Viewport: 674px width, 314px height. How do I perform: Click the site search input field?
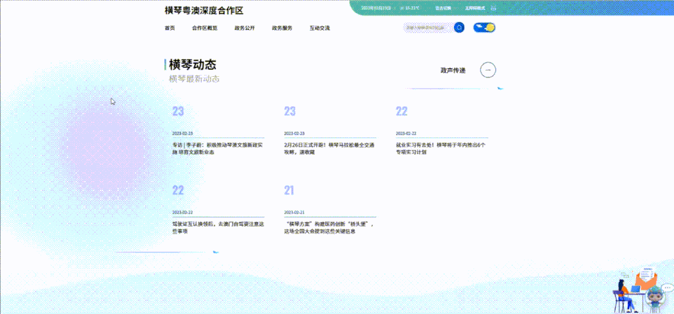click(x=428, y=27)
